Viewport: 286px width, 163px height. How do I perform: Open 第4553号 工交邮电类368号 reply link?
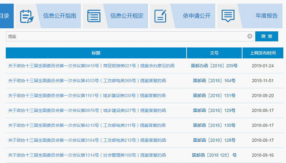tap(87, 81)
